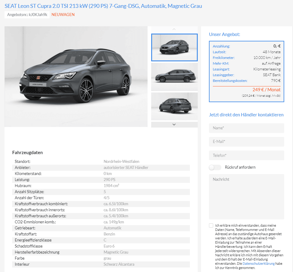The image size is (293, 272).
Task: Click the Nachricht message text area
Action: coord(246,197)
